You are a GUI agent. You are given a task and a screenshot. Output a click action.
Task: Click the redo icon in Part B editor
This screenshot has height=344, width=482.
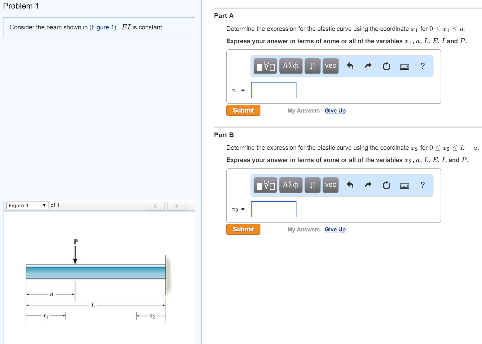(x=368, y=185)
